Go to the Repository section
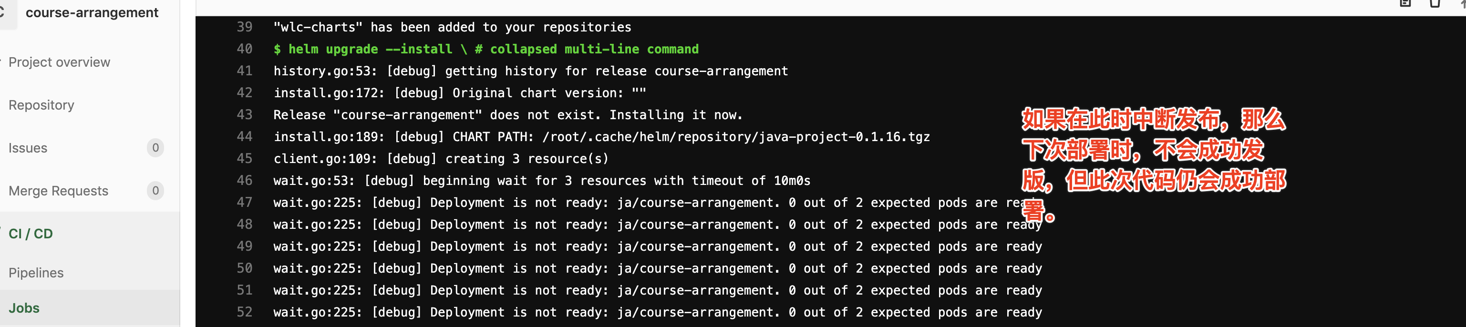The image size is (1466, 327). tap(41, 105)
